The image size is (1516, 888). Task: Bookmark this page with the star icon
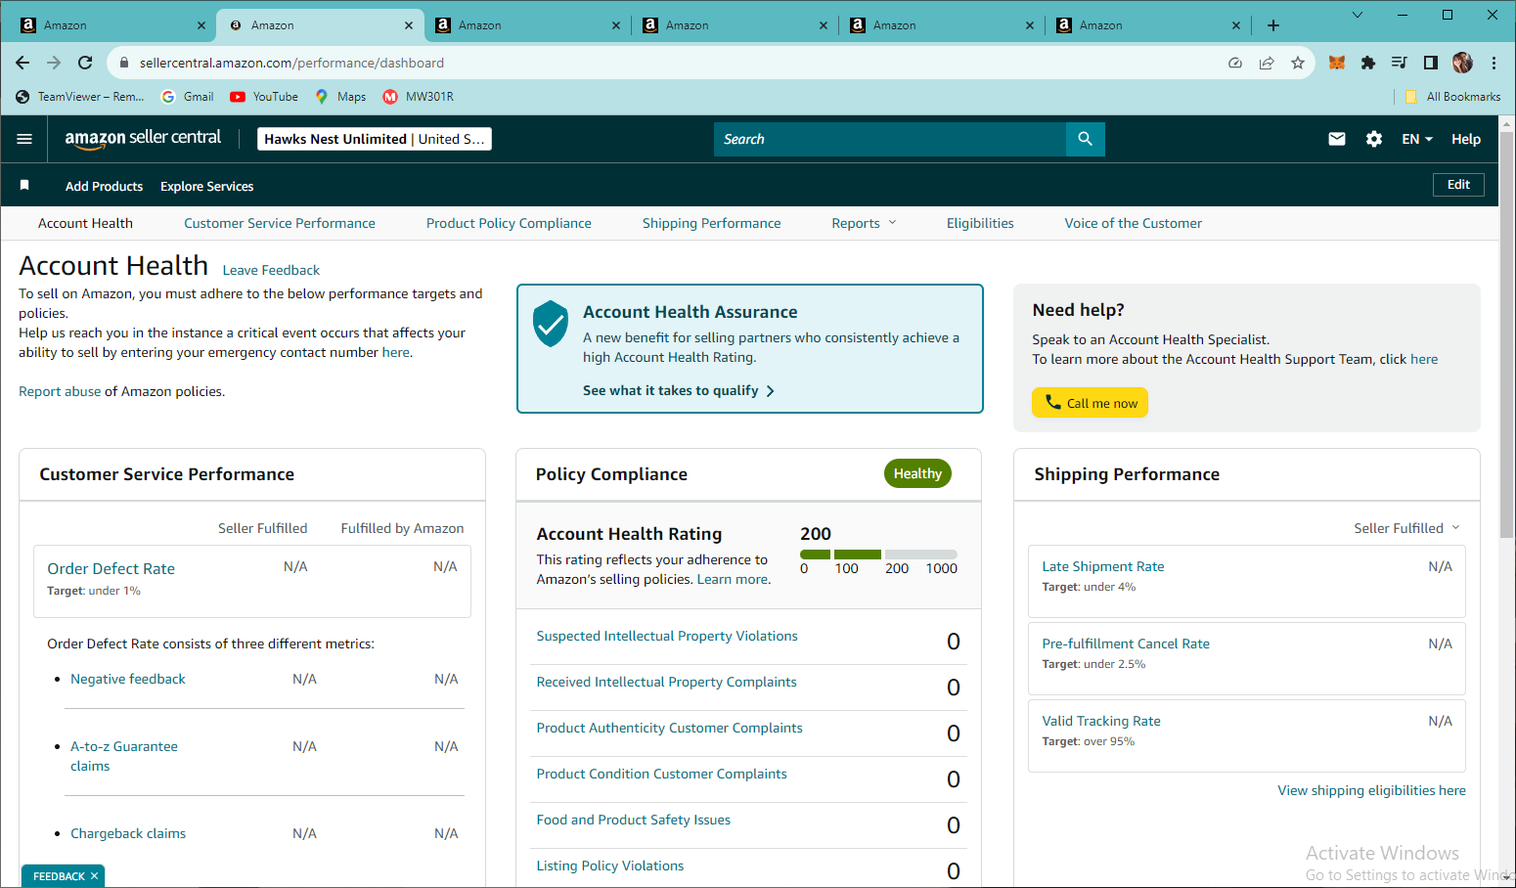(1298, 63)
